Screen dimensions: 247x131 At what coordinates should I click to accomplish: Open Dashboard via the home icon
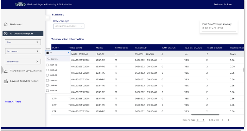click(x=6, y=24)
